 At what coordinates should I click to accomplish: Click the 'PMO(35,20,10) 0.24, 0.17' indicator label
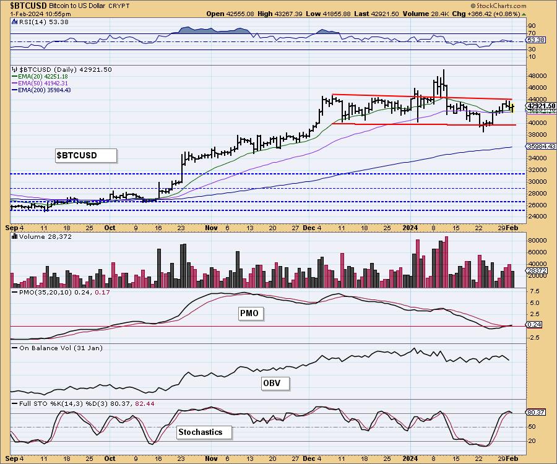coord(64,292)
